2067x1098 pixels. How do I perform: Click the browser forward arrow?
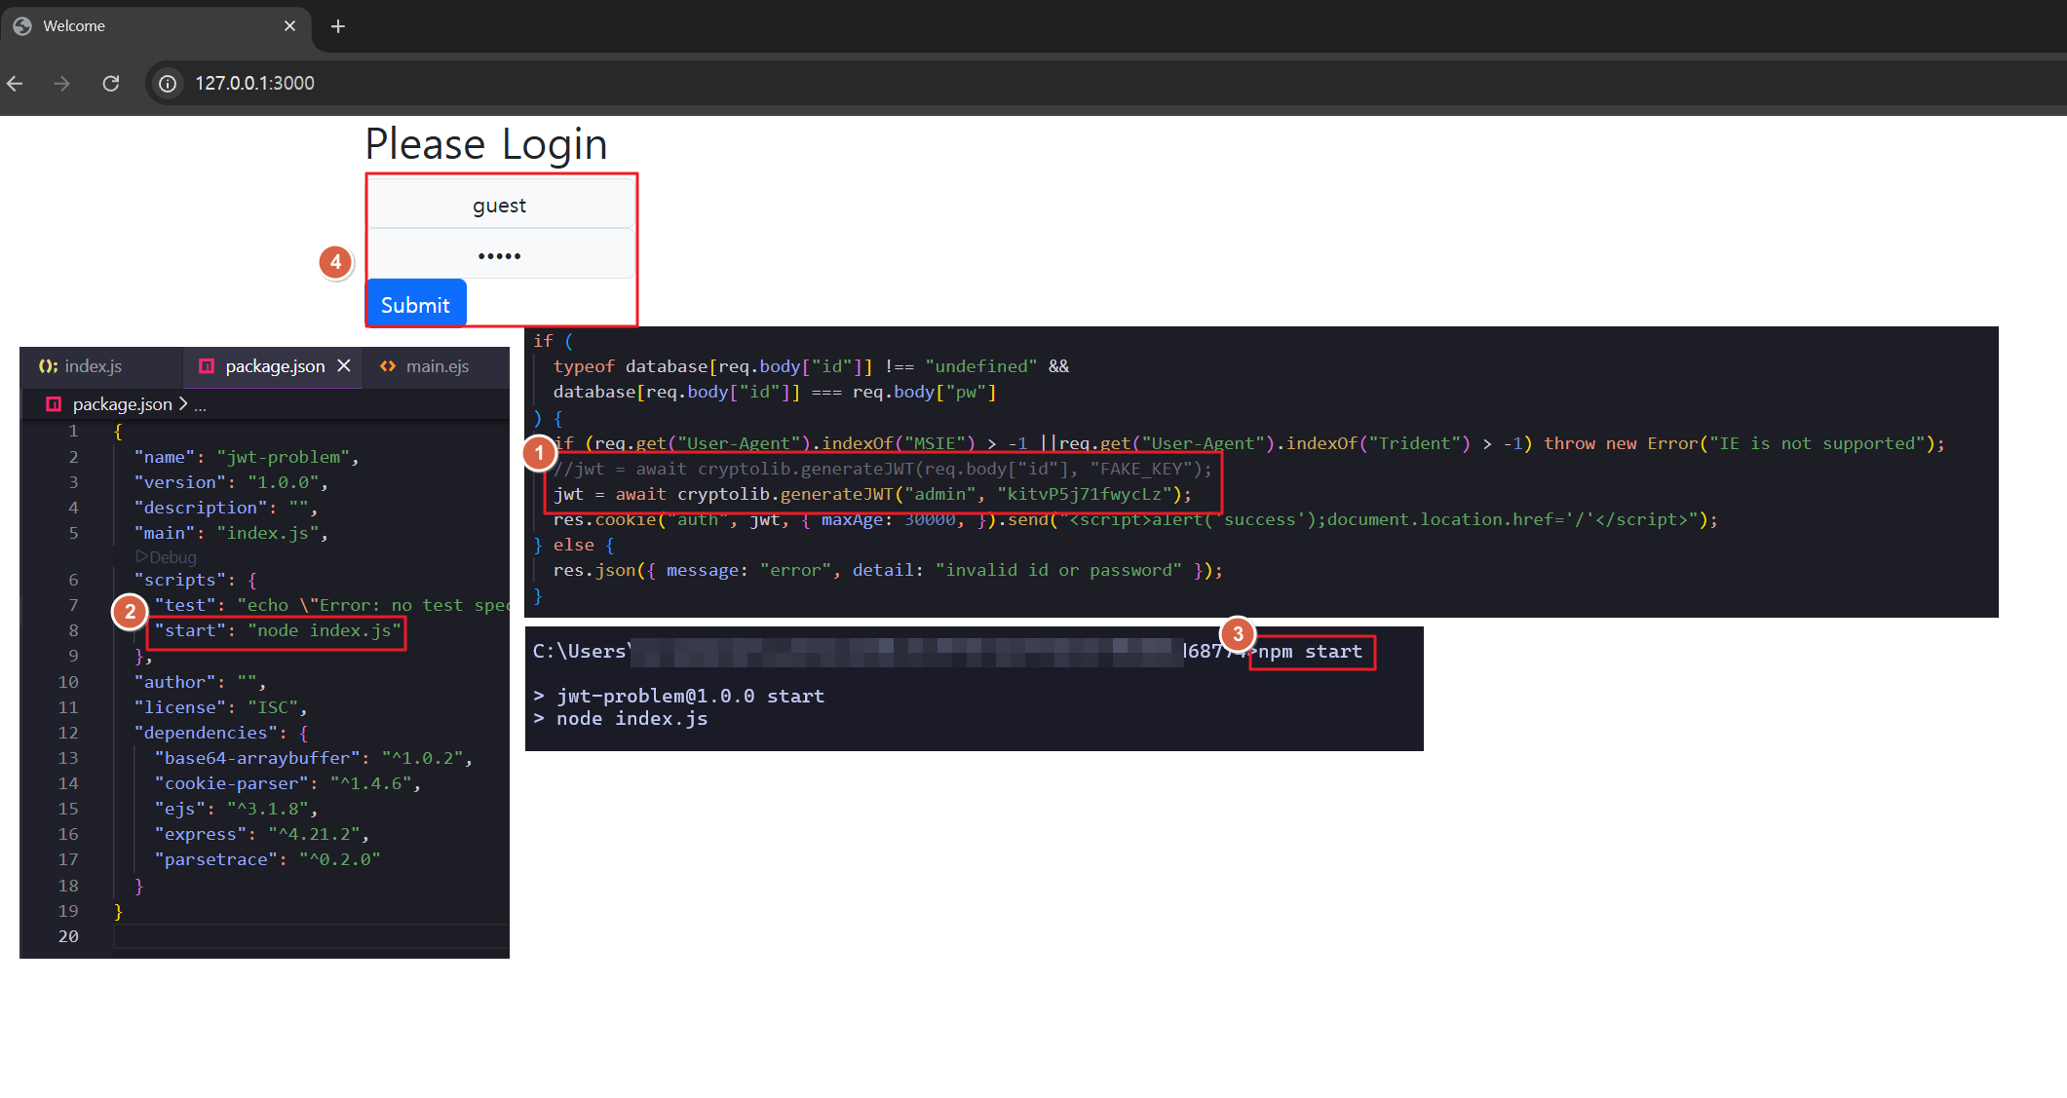pos(61,84)
